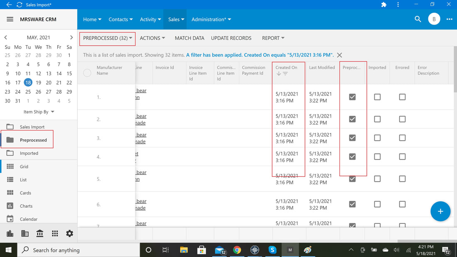The width and height of the screenshot is (457, 257).
Task: Expand the Home menu dropdown
Action: click(x=92, y=19)
